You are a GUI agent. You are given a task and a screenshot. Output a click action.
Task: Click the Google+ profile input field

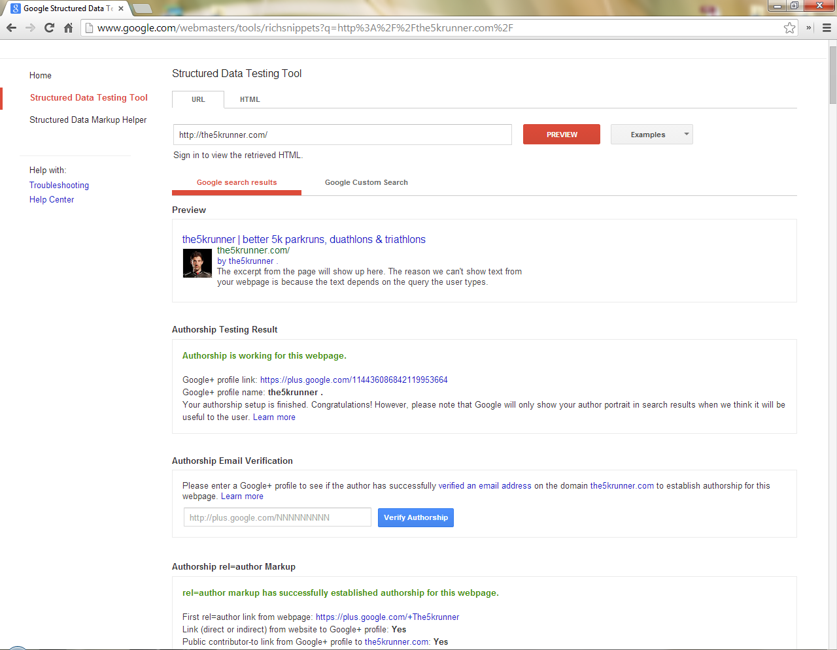point(277,517)
